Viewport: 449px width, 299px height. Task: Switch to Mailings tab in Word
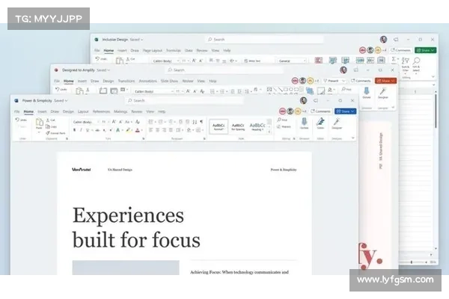point(120,111)
